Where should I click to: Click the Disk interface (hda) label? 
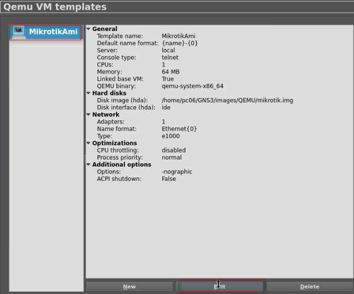coord(126,107)
